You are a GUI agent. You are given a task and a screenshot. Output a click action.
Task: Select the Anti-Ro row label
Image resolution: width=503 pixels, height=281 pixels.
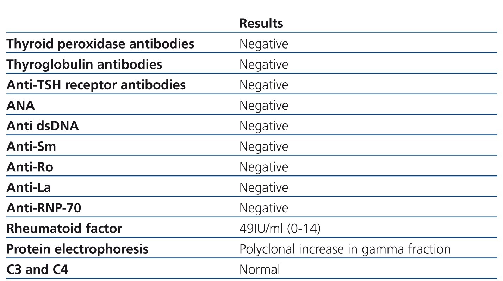[30, 167]
